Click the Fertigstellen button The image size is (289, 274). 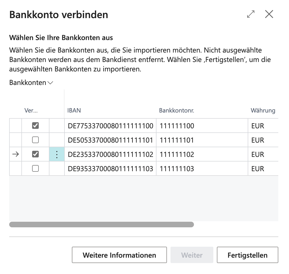click(247, 255)
